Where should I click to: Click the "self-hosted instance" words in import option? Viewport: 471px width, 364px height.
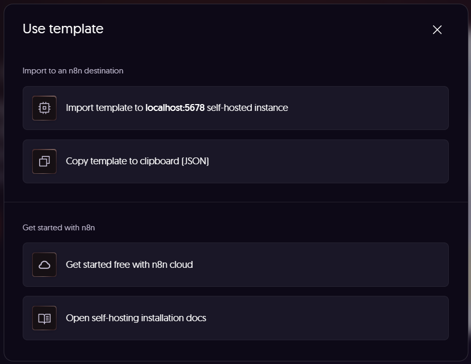[248, 108]
